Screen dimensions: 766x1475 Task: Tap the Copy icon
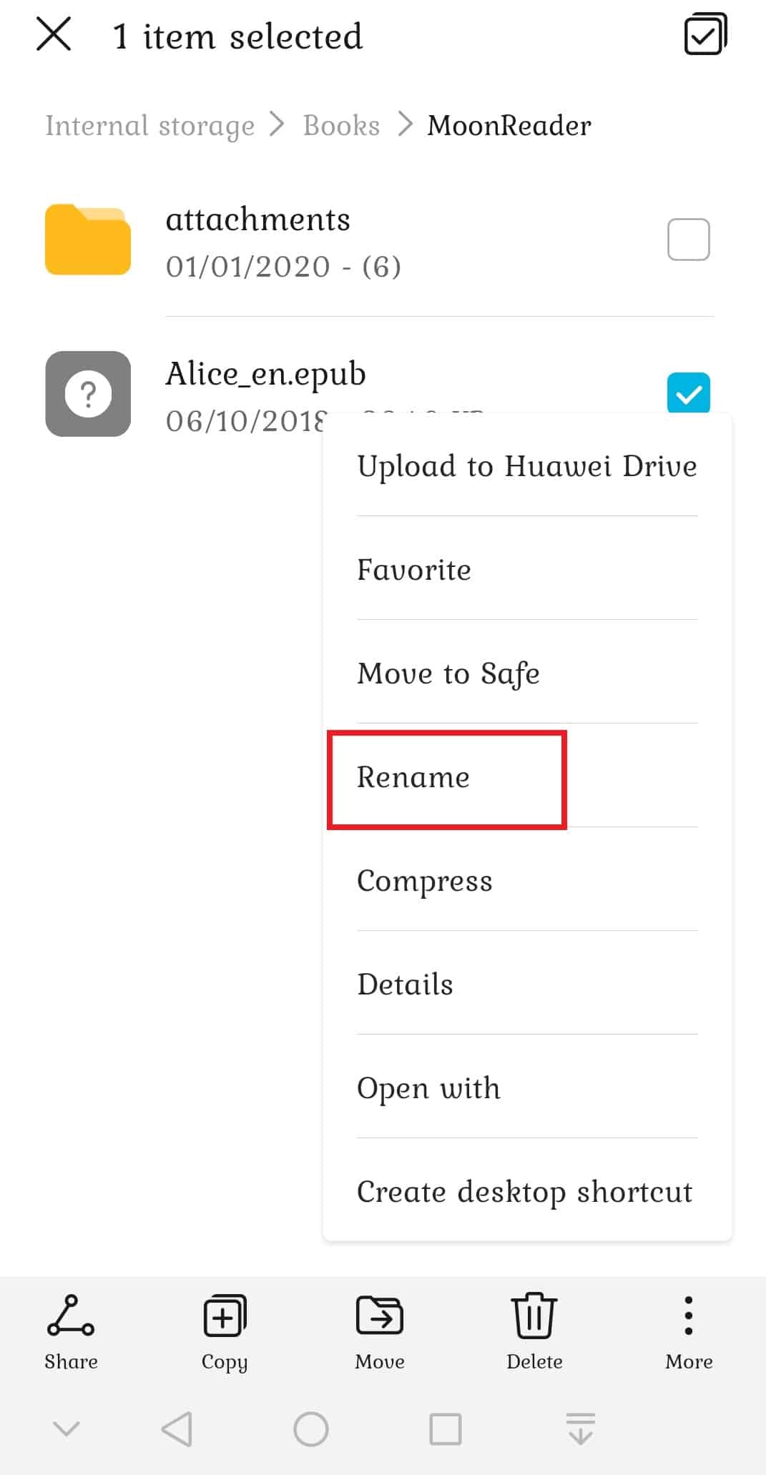[225, 1316]
